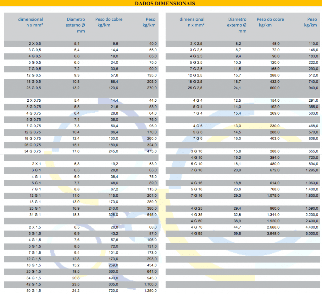Viewport: 322px width, 294px height.
Task: Select the weight value '940,0'
Action: [x=313, y=88]
